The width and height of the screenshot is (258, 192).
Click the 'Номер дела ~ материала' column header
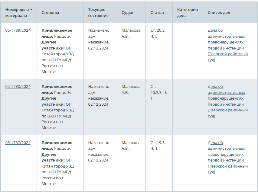(19, 12)
